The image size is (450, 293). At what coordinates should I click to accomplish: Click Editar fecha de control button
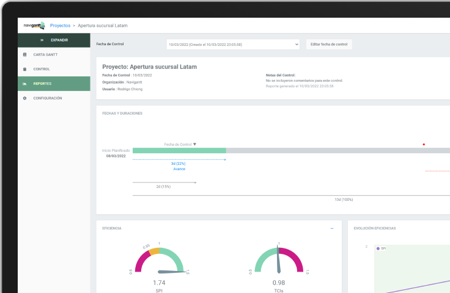[329, 45]
